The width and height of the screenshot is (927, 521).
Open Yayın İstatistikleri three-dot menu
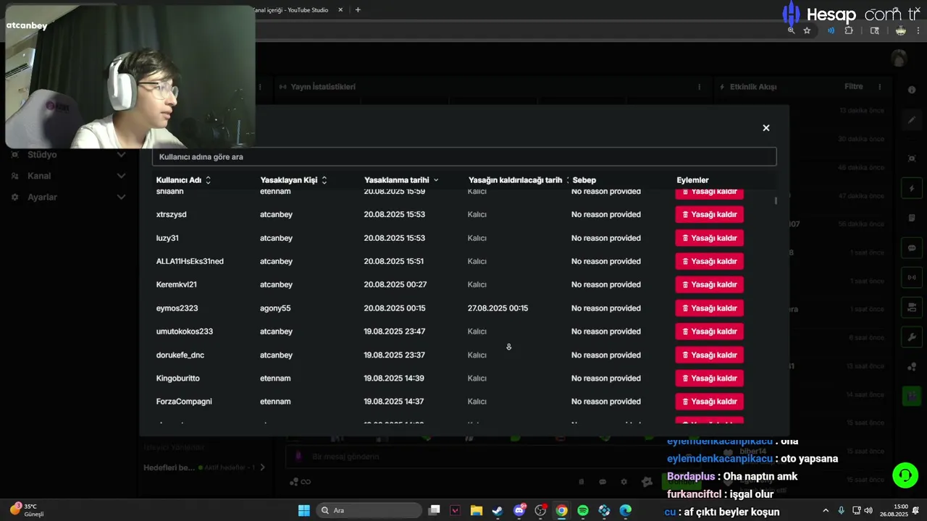(700, 87)
